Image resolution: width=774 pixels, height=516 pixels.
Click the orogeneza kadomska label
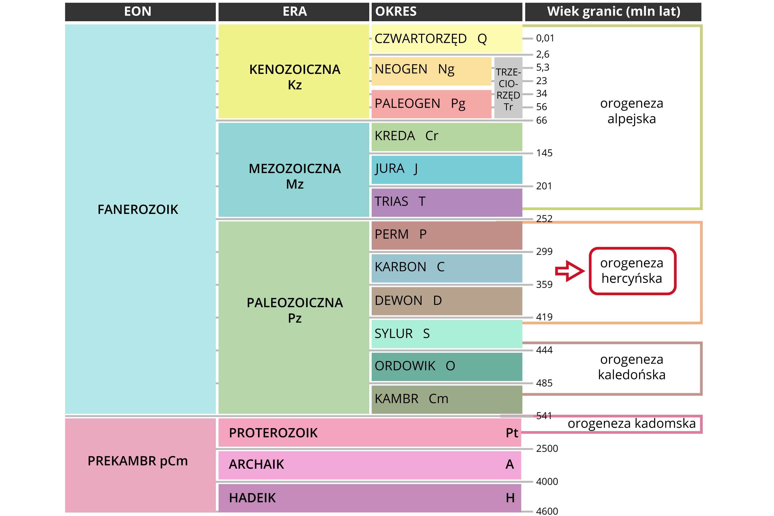(x=631, y=424)
